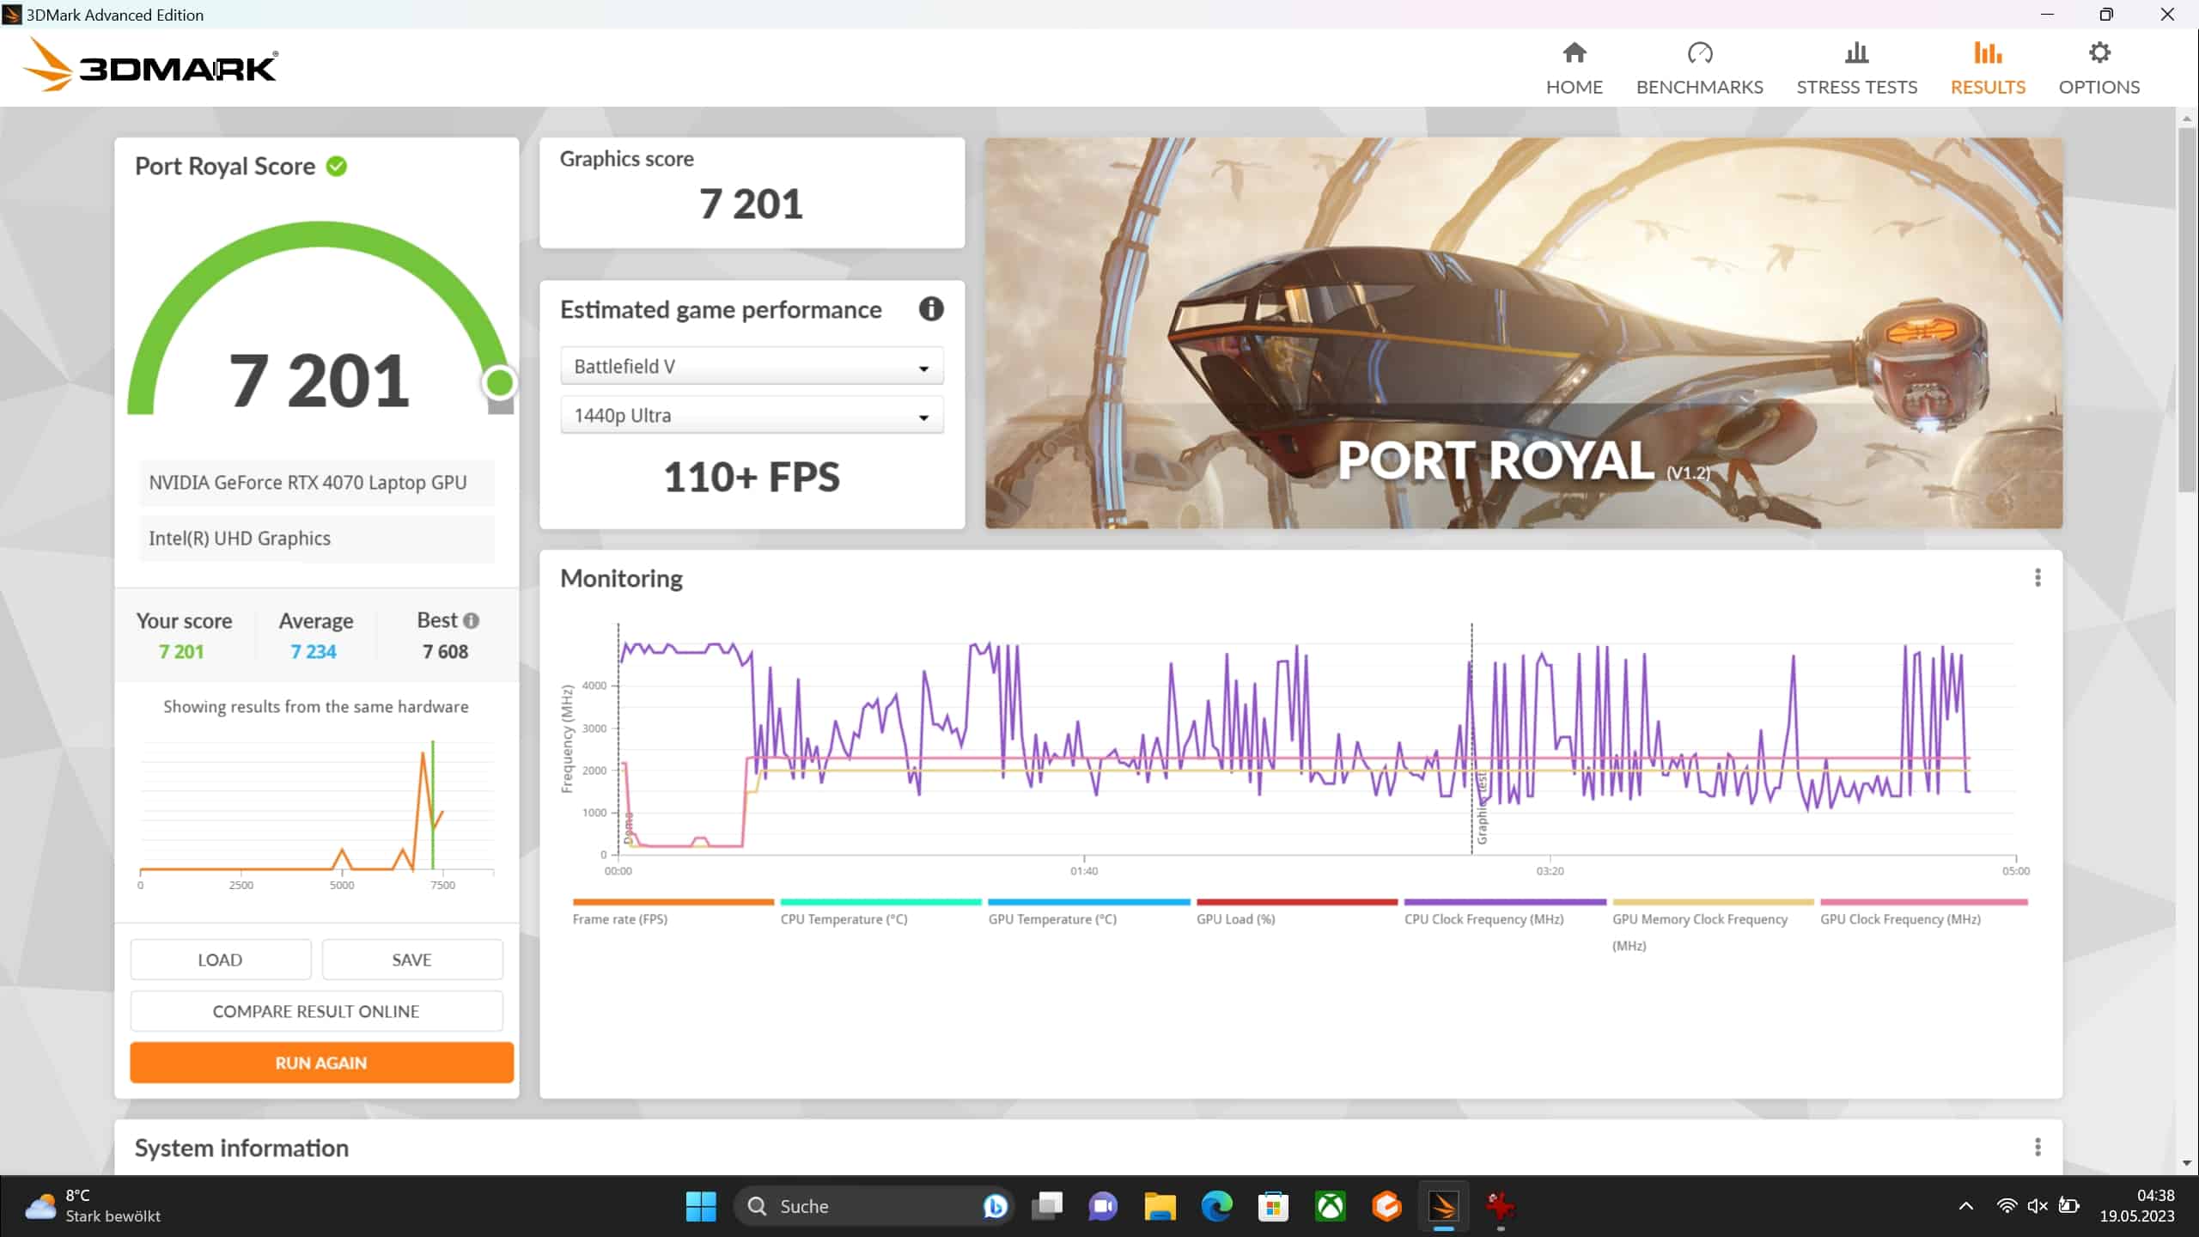The width and height of the screenshot is (2199, 1237).
Task: Open Options gear settings
Action: (2098, 54)
